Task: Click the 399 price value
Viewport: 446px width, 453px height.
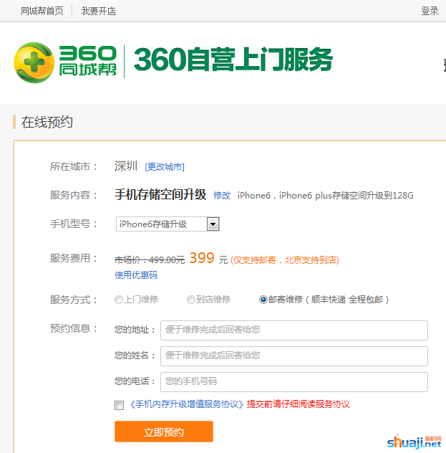Action: pyautogui.click(x=202, y=258)
